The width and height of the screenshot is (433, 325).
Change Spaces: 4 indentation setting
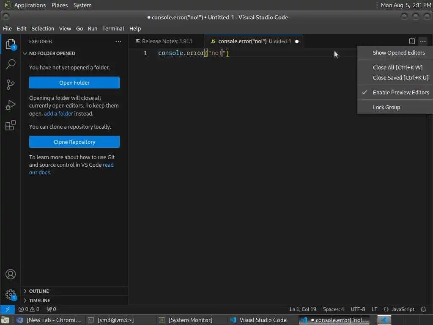coord(333,309)
